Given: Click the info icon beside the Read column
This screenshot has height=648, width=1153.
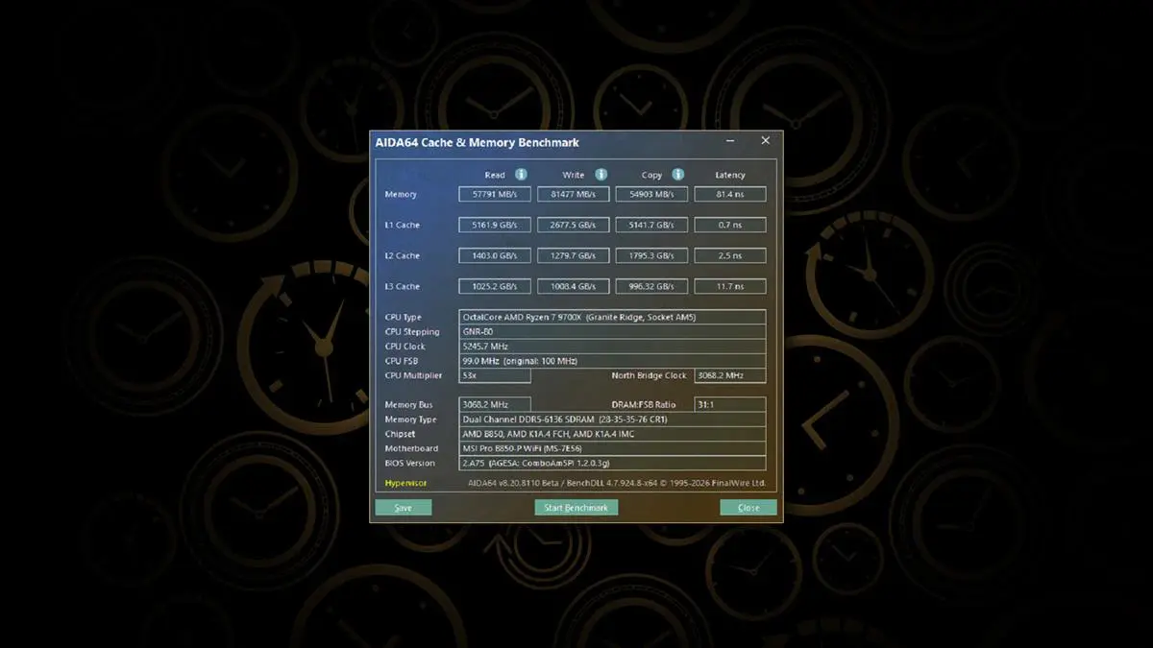Looking at the screenshot, I should click(x=521, y=175).
